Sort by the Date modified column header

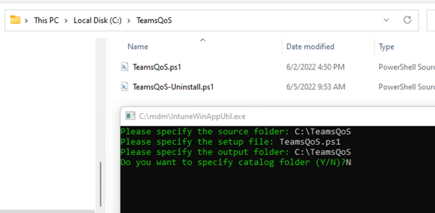(310, 47)
